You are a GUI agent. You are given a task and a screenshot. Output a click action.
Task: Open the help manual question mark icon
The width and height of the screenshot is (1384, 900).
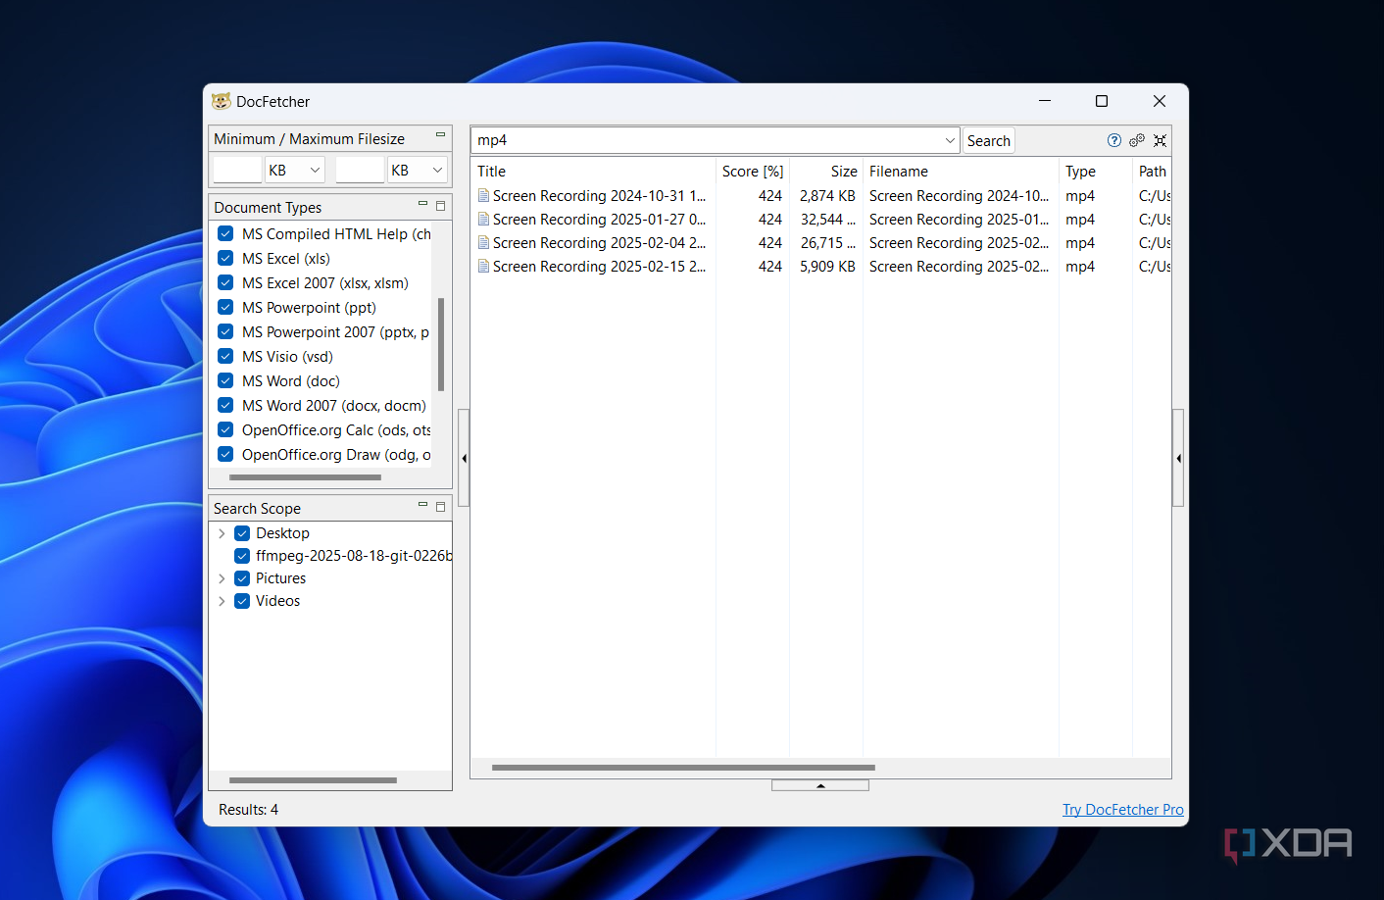click(1113, 140)
